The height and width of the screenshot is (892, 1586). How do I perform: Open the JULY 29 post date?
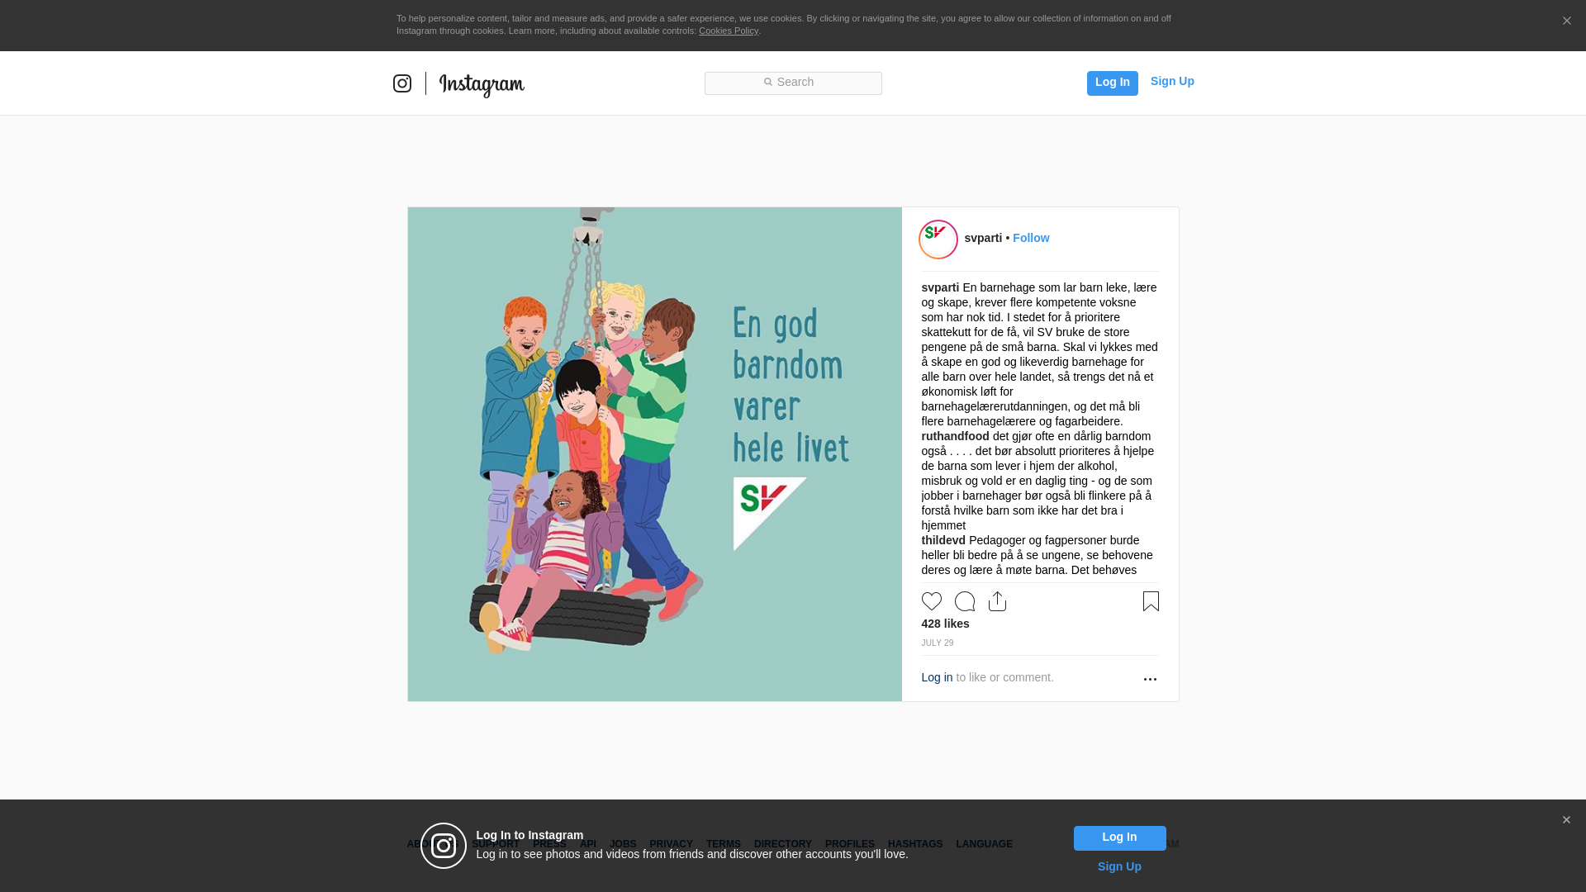[x=937, y=643]
